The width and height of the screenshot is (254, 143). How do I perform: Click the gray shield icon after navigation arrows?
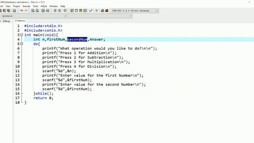(x=65, y=11)
